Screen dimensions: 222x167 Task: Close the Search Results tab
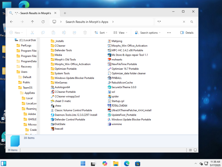(x=55, y=13)
